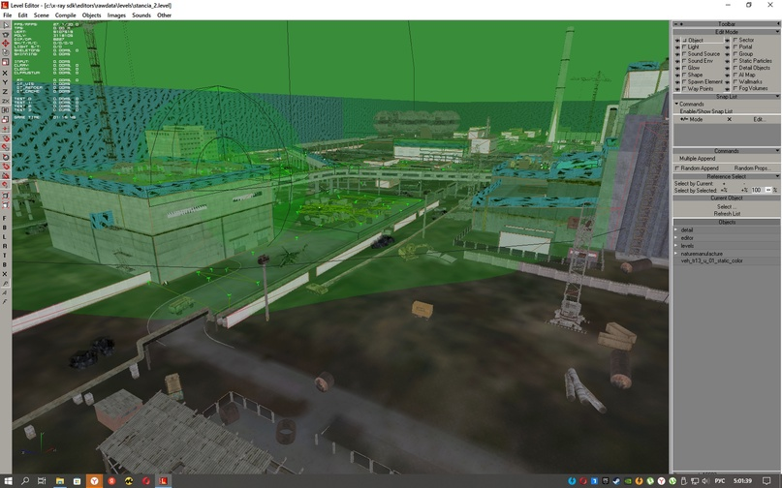The height and width of the screenshot is (488, 782).
Task: Toggle the ZX plane constraint
Action: 6,101
